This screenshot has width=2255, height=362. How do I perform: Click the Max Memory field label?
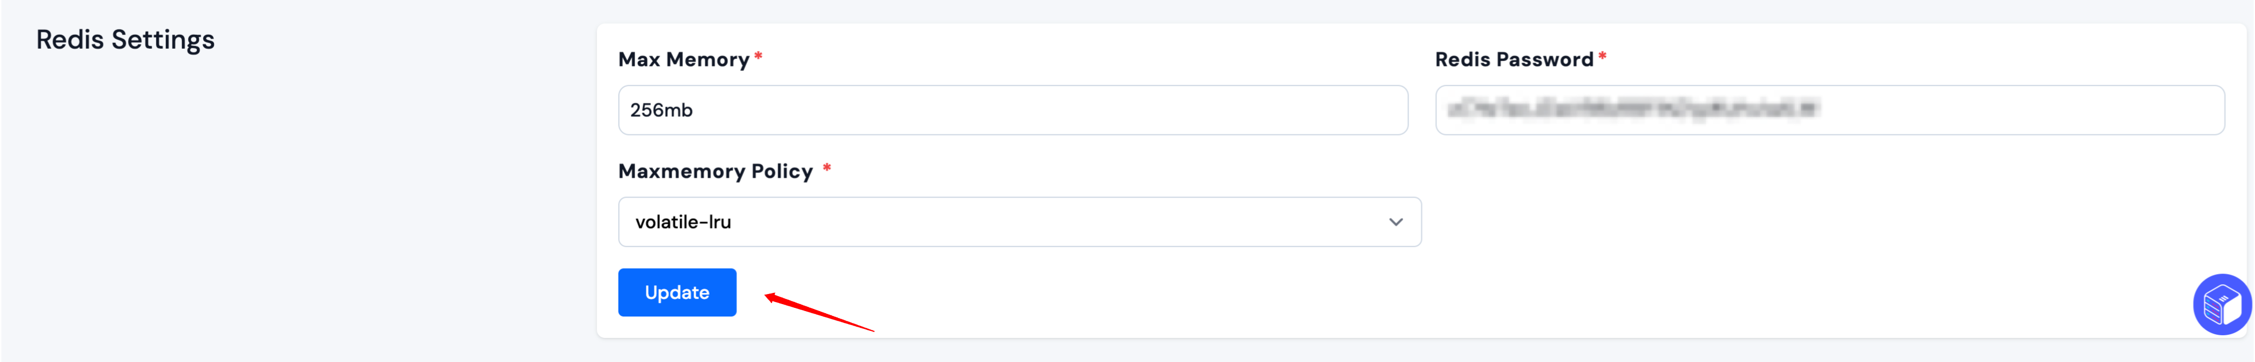[684, 59]
